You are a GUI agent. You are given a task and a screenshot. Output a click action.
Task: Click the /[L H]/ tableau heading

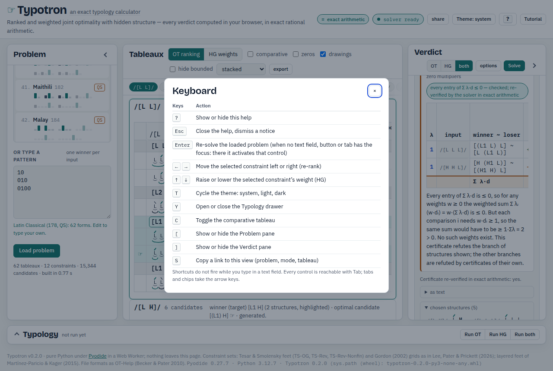point(147,308)
